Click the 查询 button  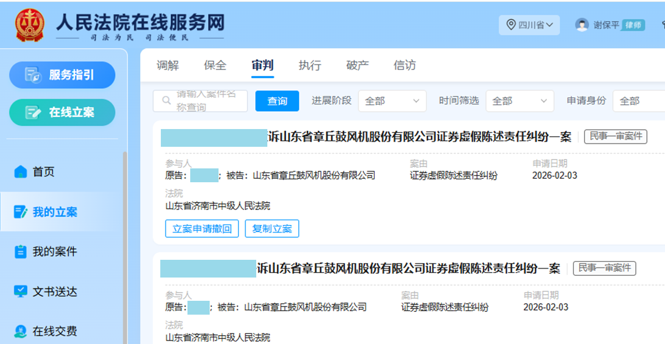pyautogui.click(x=277, y=101)
